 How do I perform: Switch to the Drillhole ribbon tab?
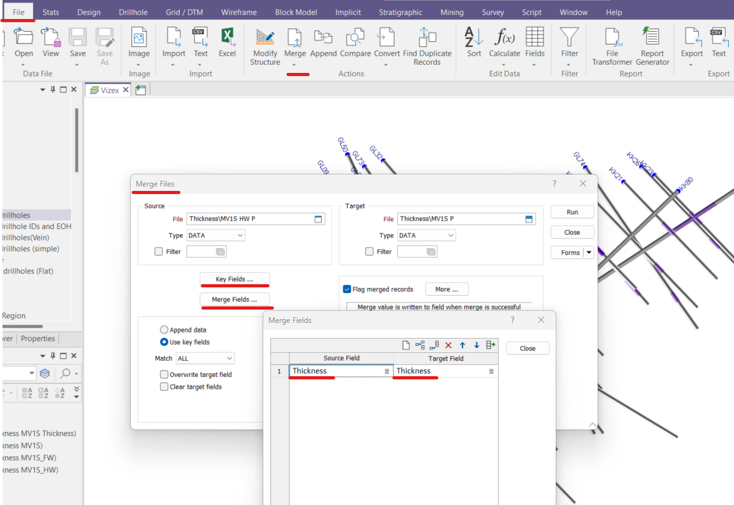[x=132, y=12]
